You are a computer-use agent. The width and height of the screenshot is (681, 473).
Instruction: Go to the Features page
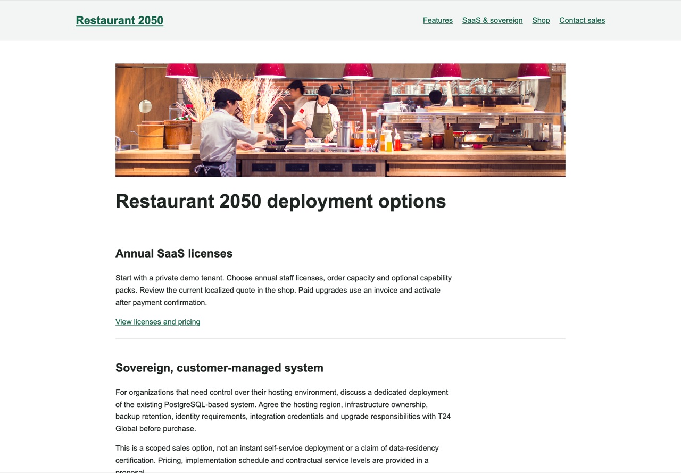(x=438, y=20)
